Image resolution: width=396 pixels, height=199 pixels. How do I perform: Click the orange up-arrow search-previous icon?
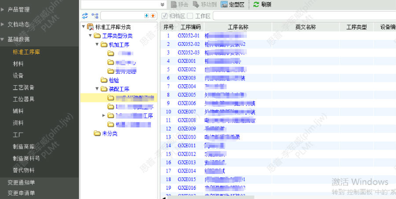tap(153, 16)
